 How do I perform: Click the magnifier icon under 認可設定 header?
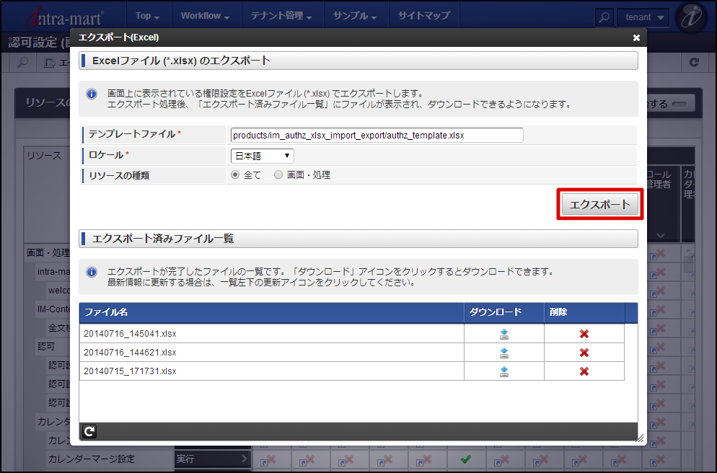[21, 62]
